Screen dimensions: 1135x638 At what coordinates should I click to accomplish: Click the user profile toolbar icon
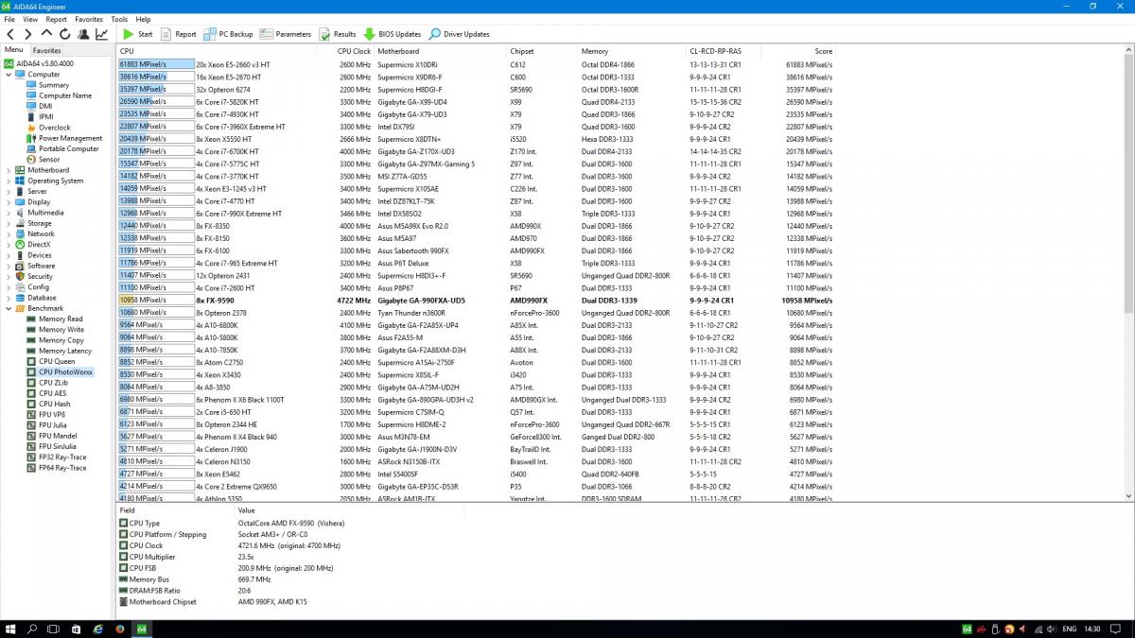pyautogui.click(x=83, y=34)
